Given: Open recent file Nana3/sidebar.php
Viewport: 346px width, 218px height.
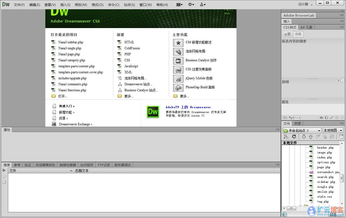Looking at the screenshot, I should (71, 42).
